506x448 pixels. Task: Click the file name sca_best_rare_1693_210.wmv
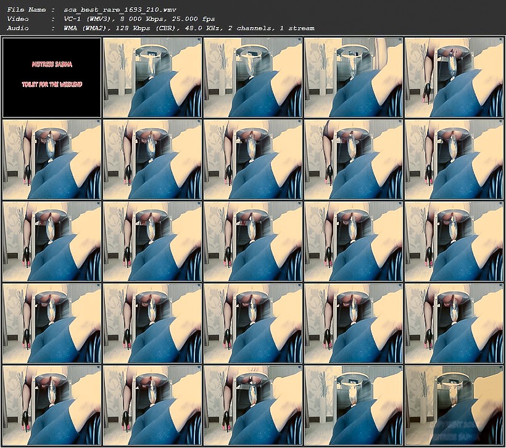[120, 10]
